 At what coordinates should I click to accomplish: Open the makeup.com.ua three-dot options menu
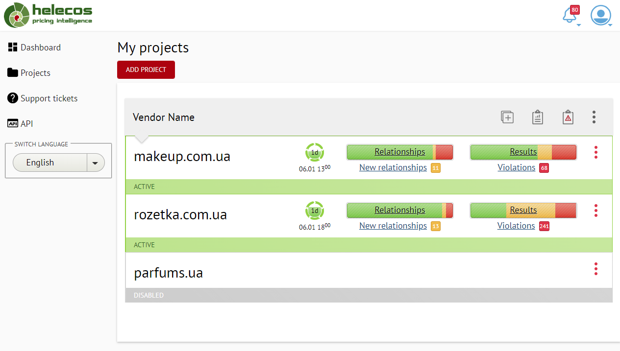pyautogui.click(x=596, y=152)
